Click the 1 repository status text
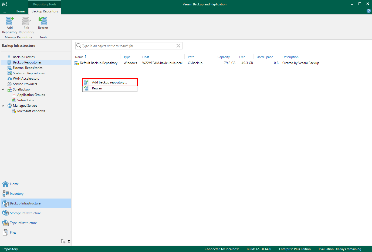372x252 pixels. click(9, 249)
